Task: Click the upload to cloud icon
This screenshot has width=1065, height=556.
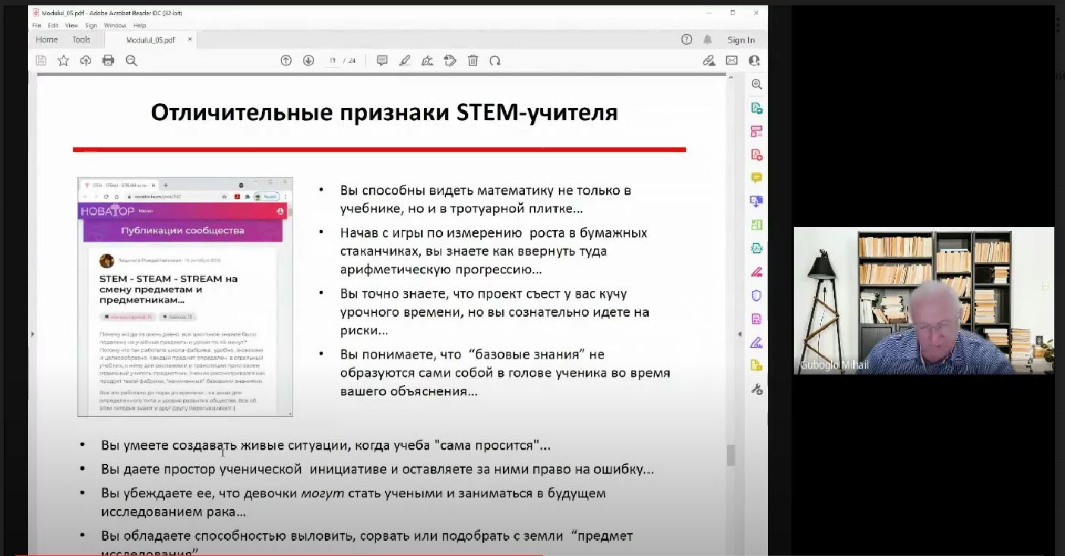Action: coord(86,61)
